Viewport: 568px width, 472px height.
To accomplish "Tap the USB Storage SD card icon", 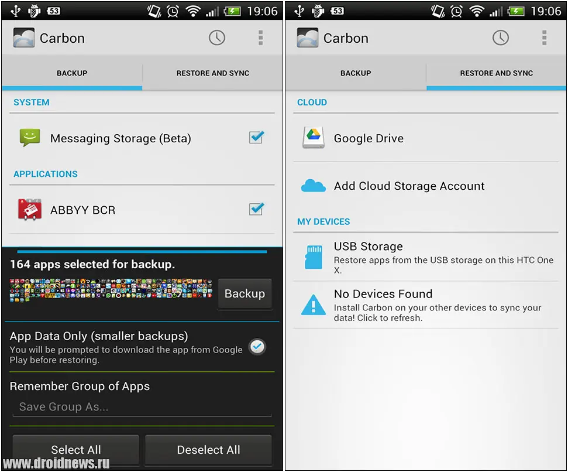I will pyautogui.click(x=314, y=257).
